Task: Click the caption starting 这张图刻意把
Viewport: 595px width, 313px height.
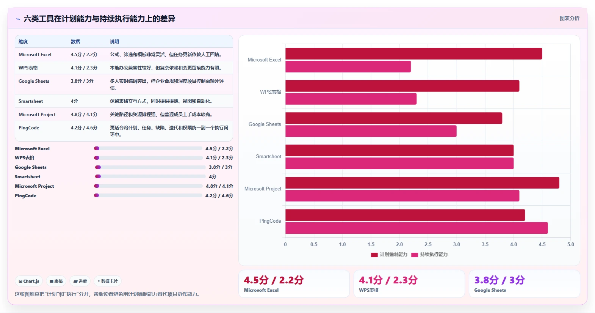Action: coord(107,294)
